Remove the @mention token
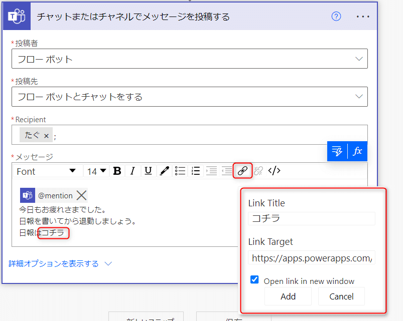The height and width of the screenshot is (321, 403). point(81,196)
